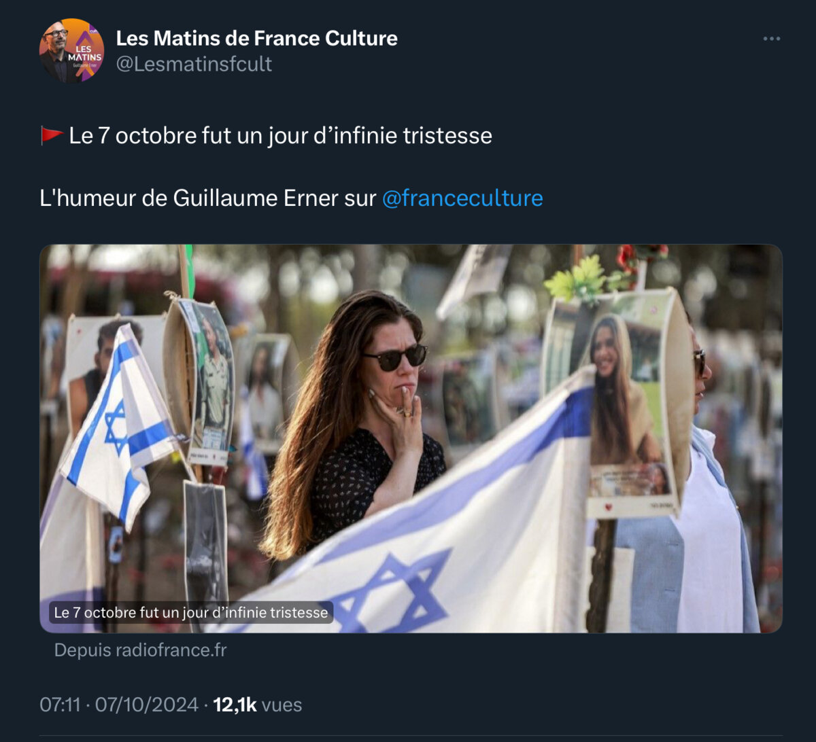Click the smiling woman's portrait poster at right
The height and width of the screenshot is (742, 816).
pyautogui.click(x=622, y=401)
